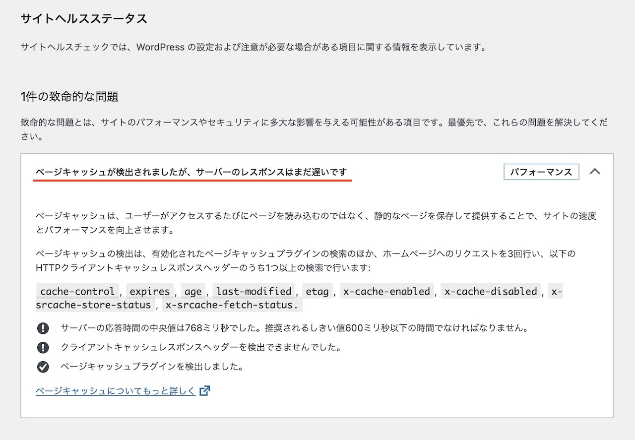
Task: Click the x-cache-disabled code tag
Action: [491, 291]
